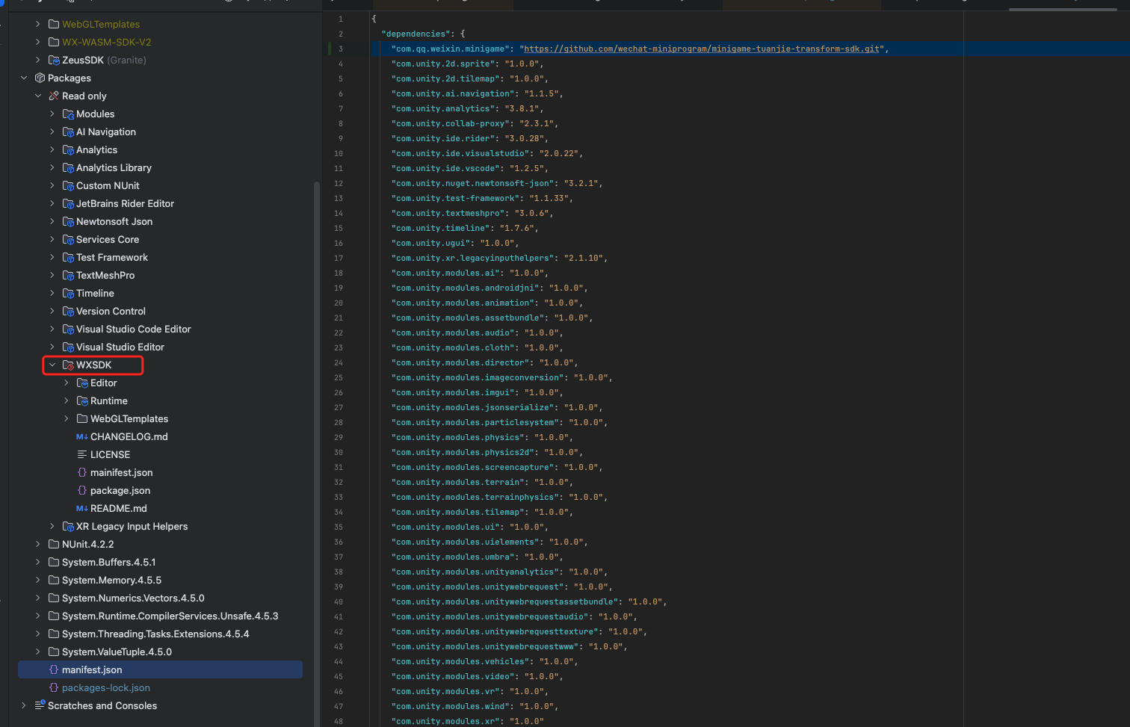Click the LICENSE text file icon

(x=82, y=455)
